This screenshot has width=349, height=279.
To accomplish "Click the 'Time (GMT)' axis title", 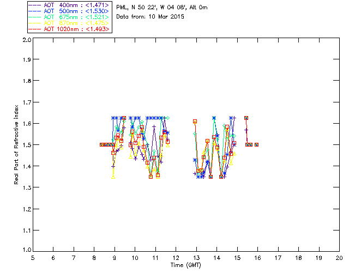I will point(186,265).
